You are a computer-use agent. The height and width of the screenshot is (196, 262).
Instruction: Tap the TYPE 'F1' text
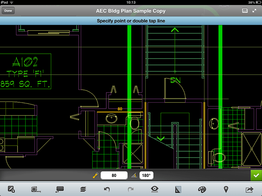[x=25, y=74]
